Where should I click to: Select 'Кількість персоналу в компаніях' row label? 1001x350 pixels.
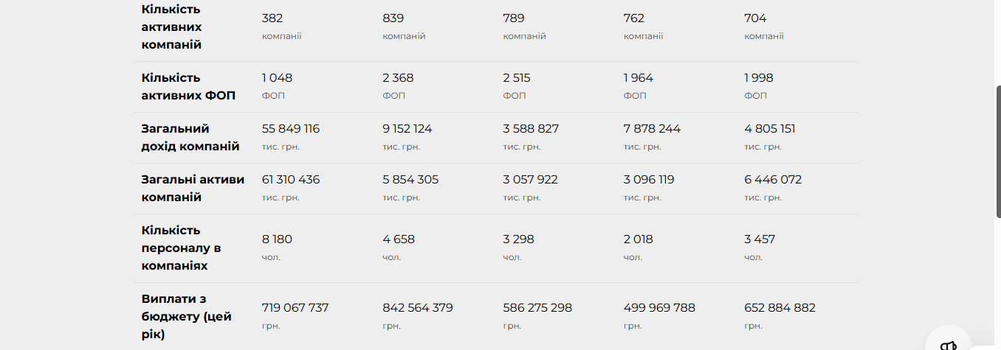coord(181,248)
